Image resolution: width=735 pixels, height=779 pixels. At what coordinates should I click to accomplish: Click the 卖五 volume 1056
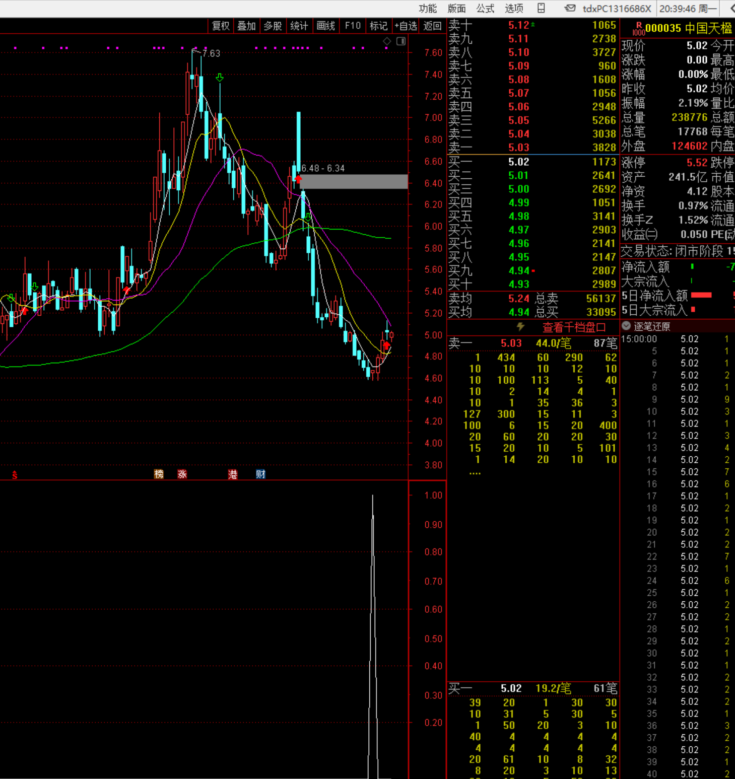604,93
